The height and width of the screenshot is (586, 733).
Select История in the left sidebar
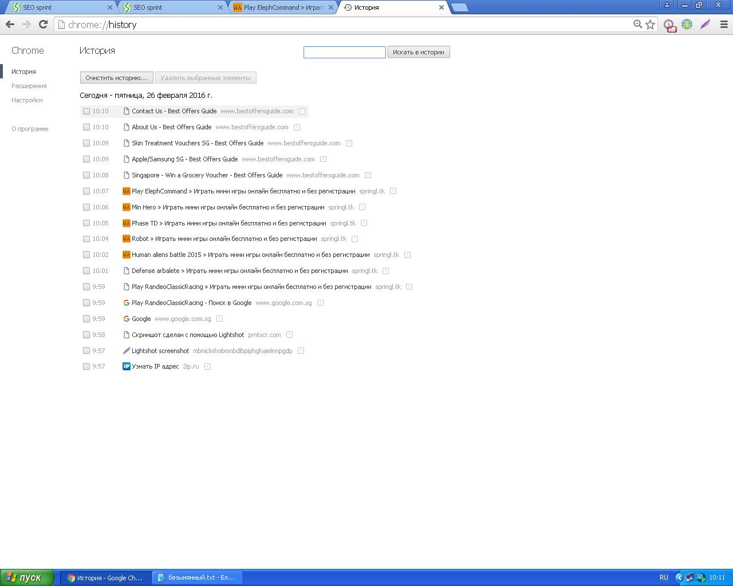click(23, 72)
